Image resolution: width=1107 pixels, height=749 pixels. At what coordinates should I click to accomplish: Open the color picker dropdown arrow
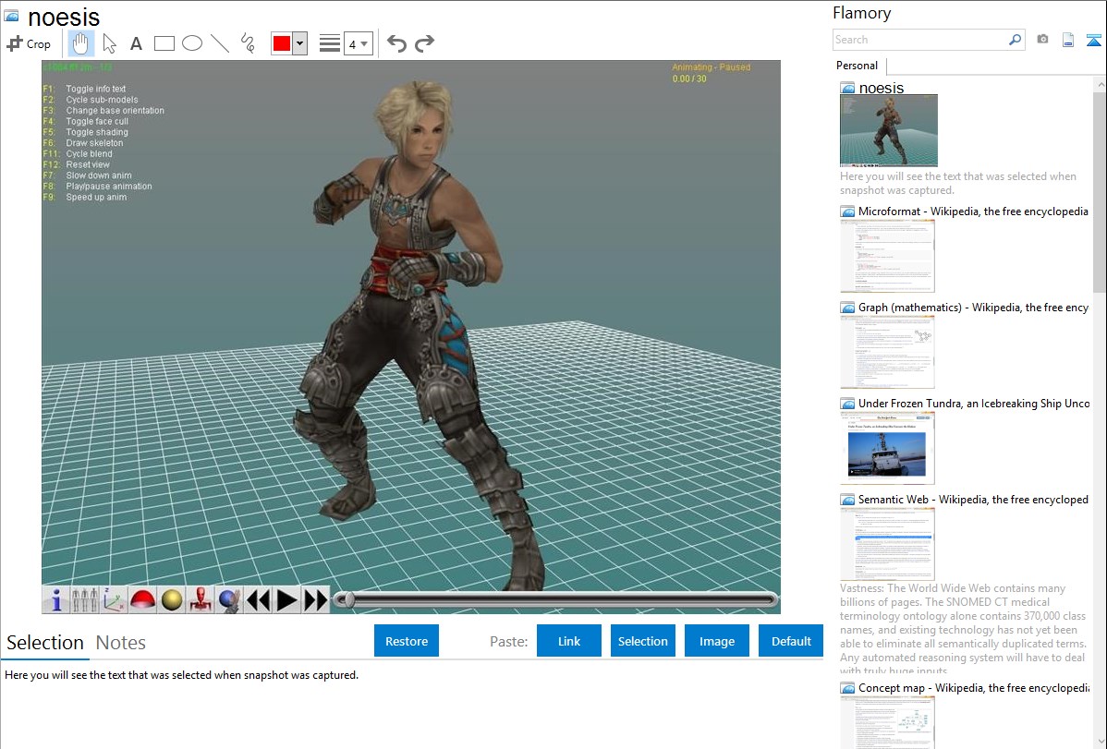(x=299, y=43)
